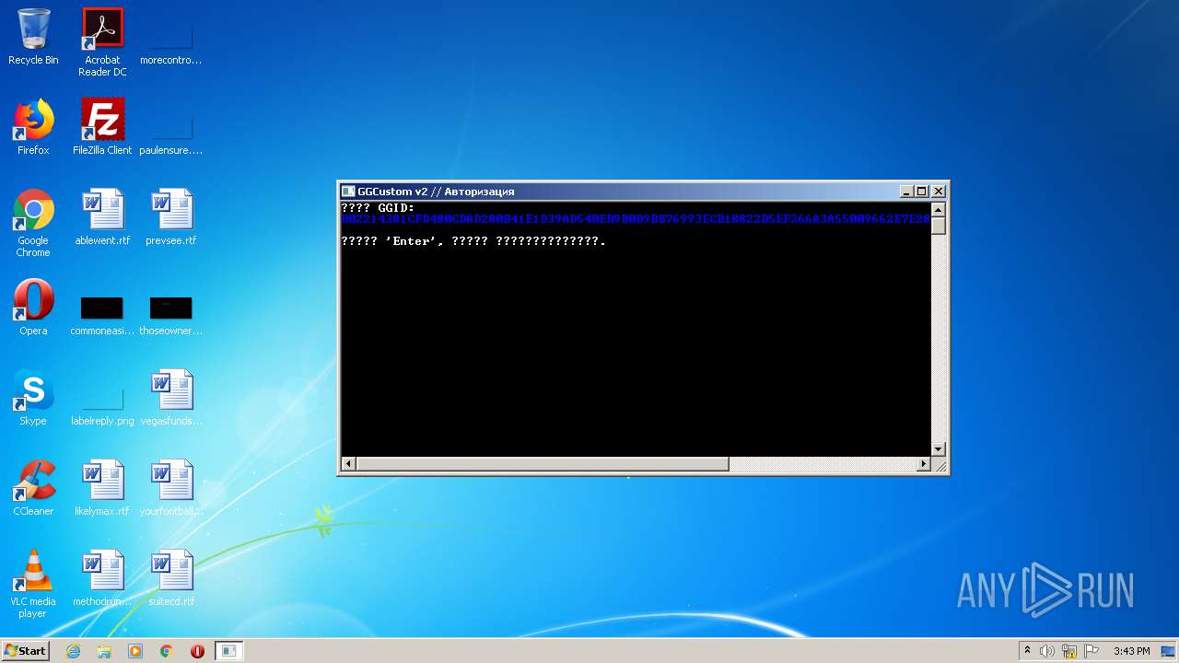Open GGCustom window system menu icon
Viewport: 1179px width, 663px height.
tap(348, 192)
